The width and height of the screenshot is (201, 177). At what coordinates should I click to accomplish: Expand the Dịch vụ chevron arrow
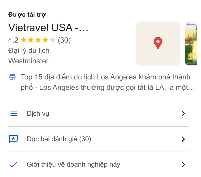click(x=183, y=114)
